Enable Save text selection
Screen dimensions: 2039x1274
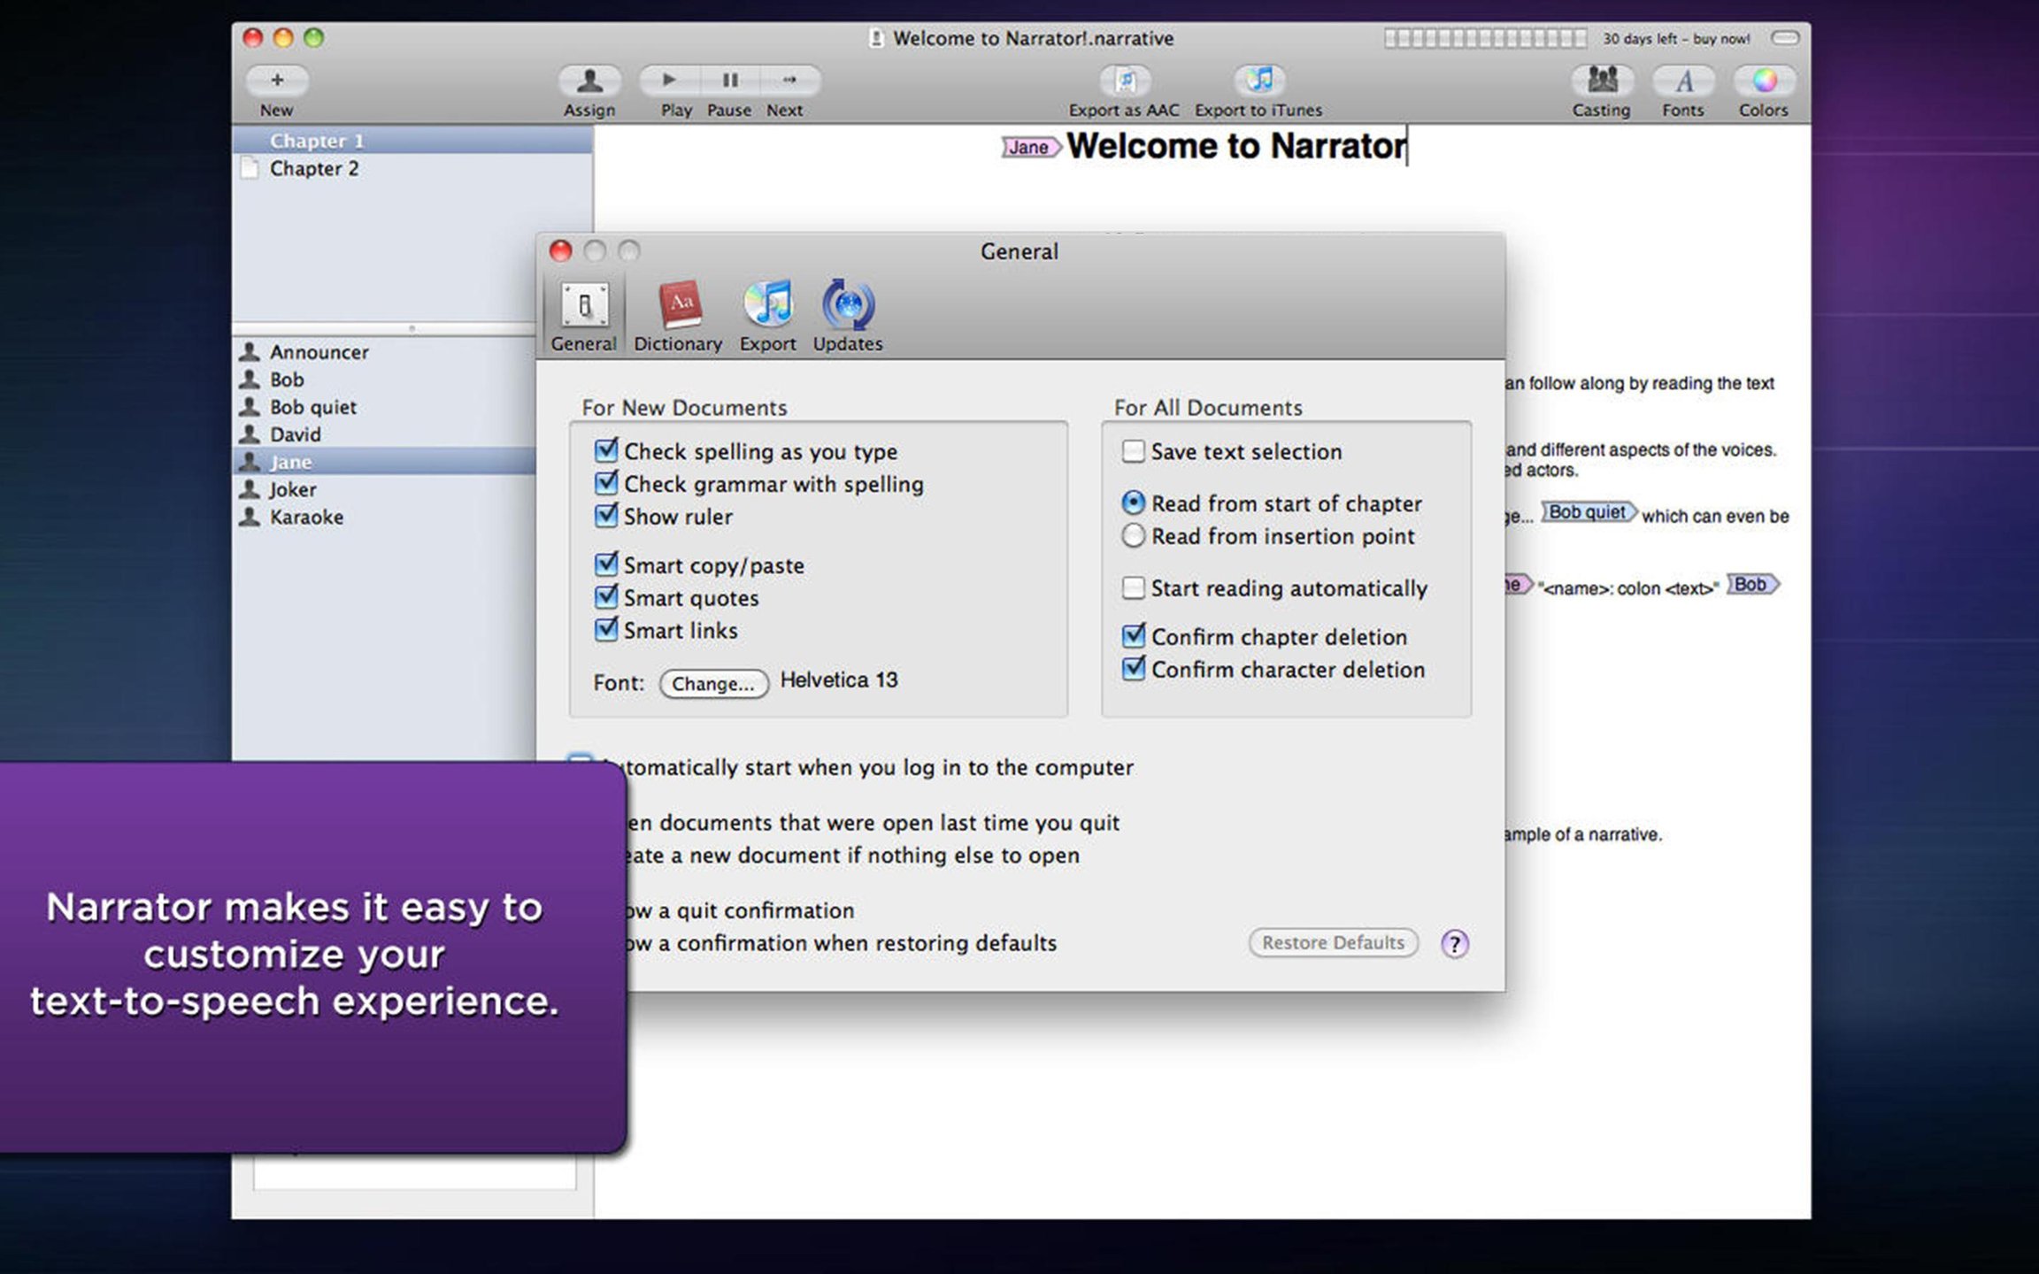[x=1133, y=451]
